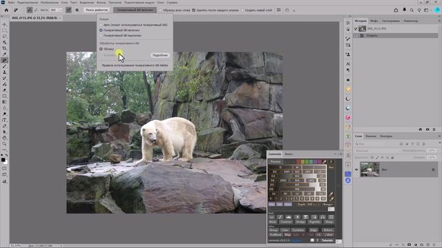Open the Layers panel flyout menu
The height and width of the screenshot is (248, 442).
[439, 136]
